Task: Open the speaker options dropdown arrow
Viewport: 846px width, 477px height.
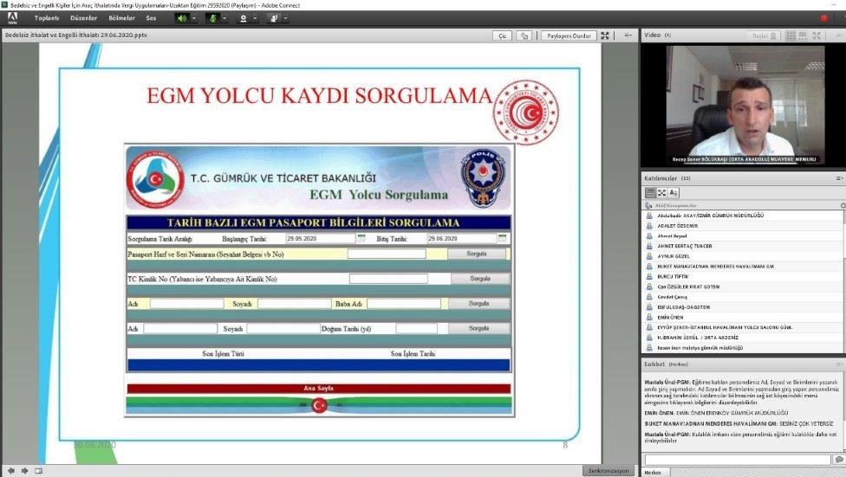Action: click(193, 17)
